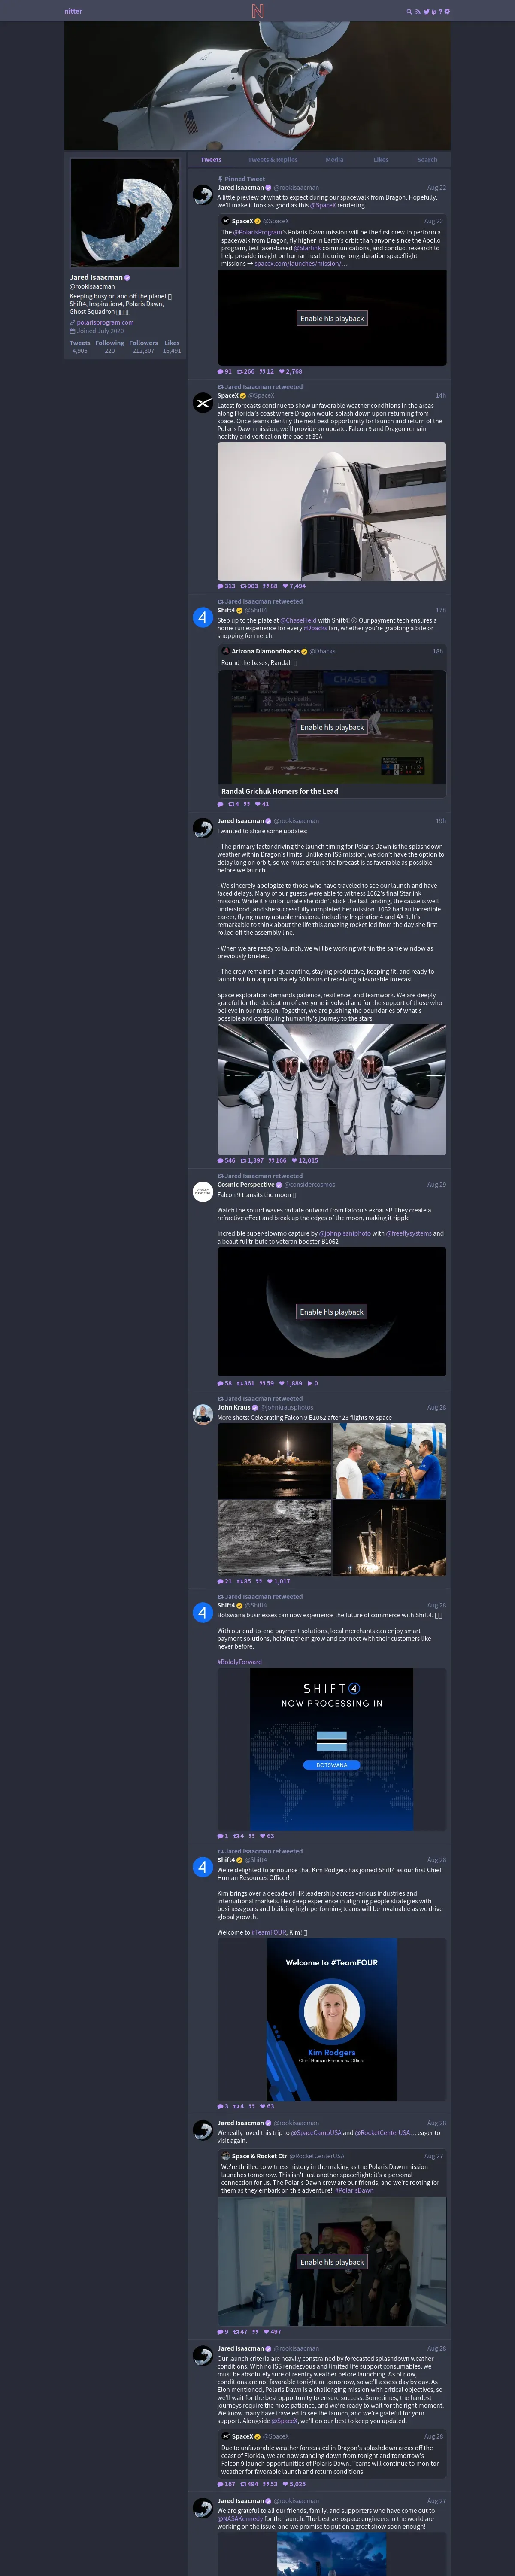Open the Media tab

point(334,160)
